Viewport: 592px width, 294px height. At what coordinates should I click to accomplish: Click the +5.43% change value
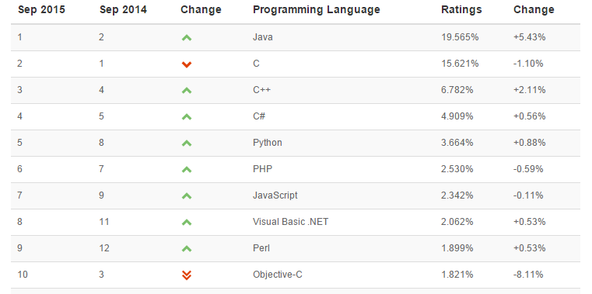pyautogui.click(x=529, y=37)
